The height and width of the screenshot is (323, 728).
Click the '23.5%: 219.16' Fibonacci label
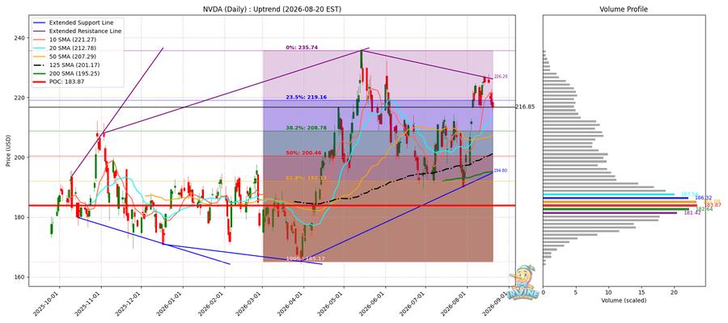(305, 98)
